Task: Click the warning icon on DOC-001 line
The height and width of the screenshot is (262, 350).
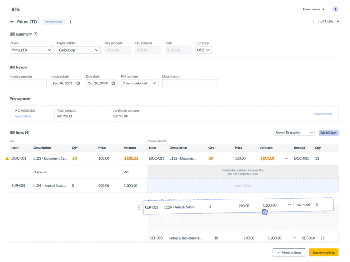Action: click(7, 158)
